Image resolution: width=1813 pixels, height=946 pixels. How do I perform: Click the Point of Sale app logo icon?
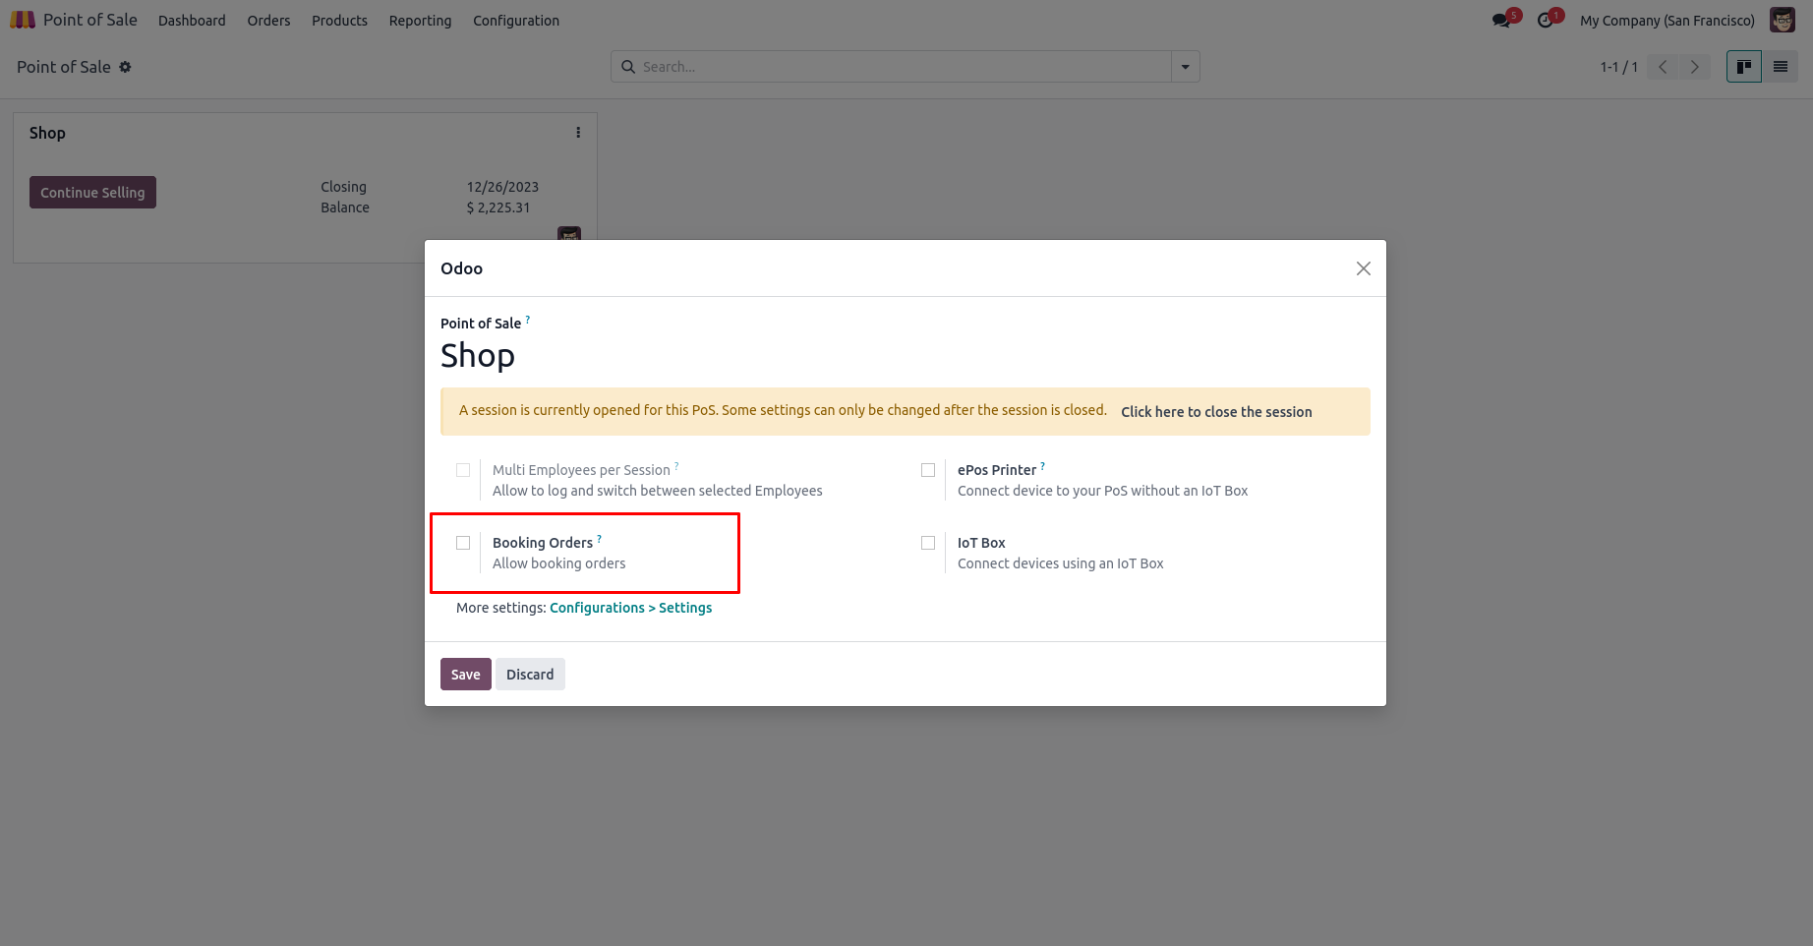[x=23, y=20]
